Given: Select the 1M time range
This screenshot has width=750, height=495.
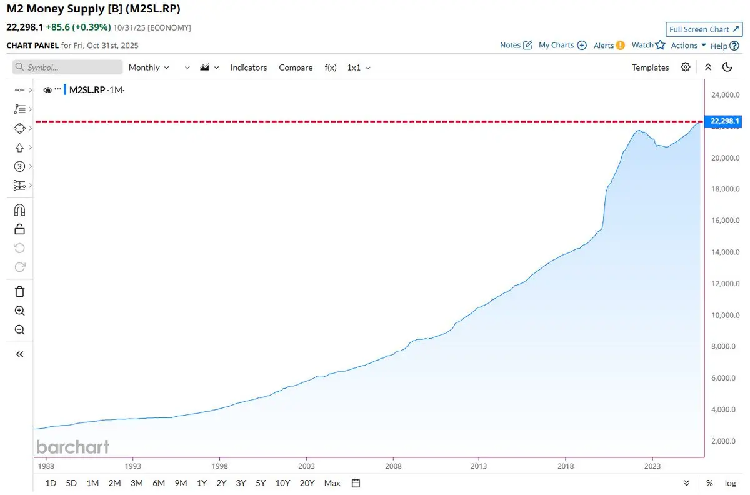Looking at the screenshot, I should [x=92, y=483].
